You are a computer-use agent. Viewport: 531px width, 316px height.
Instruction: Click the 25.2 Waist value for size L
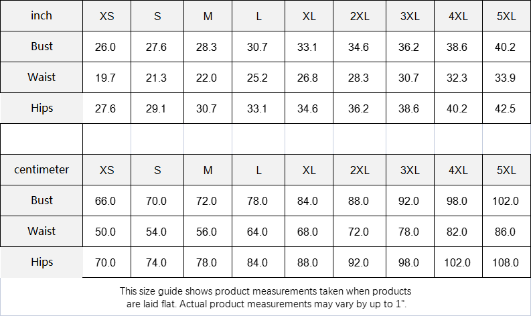pos(258,78)
